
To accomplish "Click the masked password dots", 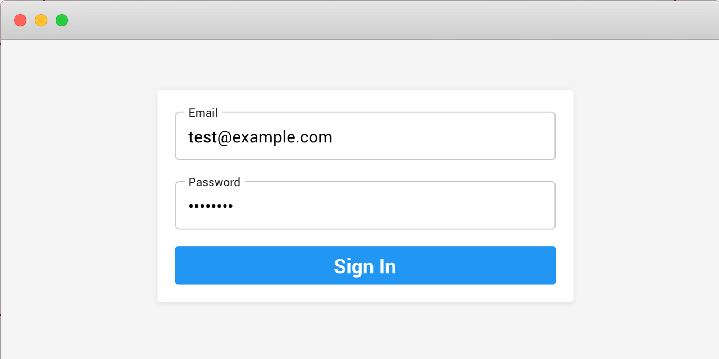I will tap(211, 206).
